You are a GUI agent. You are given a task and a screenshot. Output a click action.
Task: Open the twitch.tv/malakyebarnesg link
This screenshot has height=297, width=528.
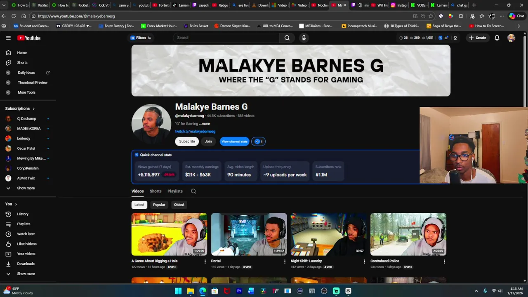195,131
